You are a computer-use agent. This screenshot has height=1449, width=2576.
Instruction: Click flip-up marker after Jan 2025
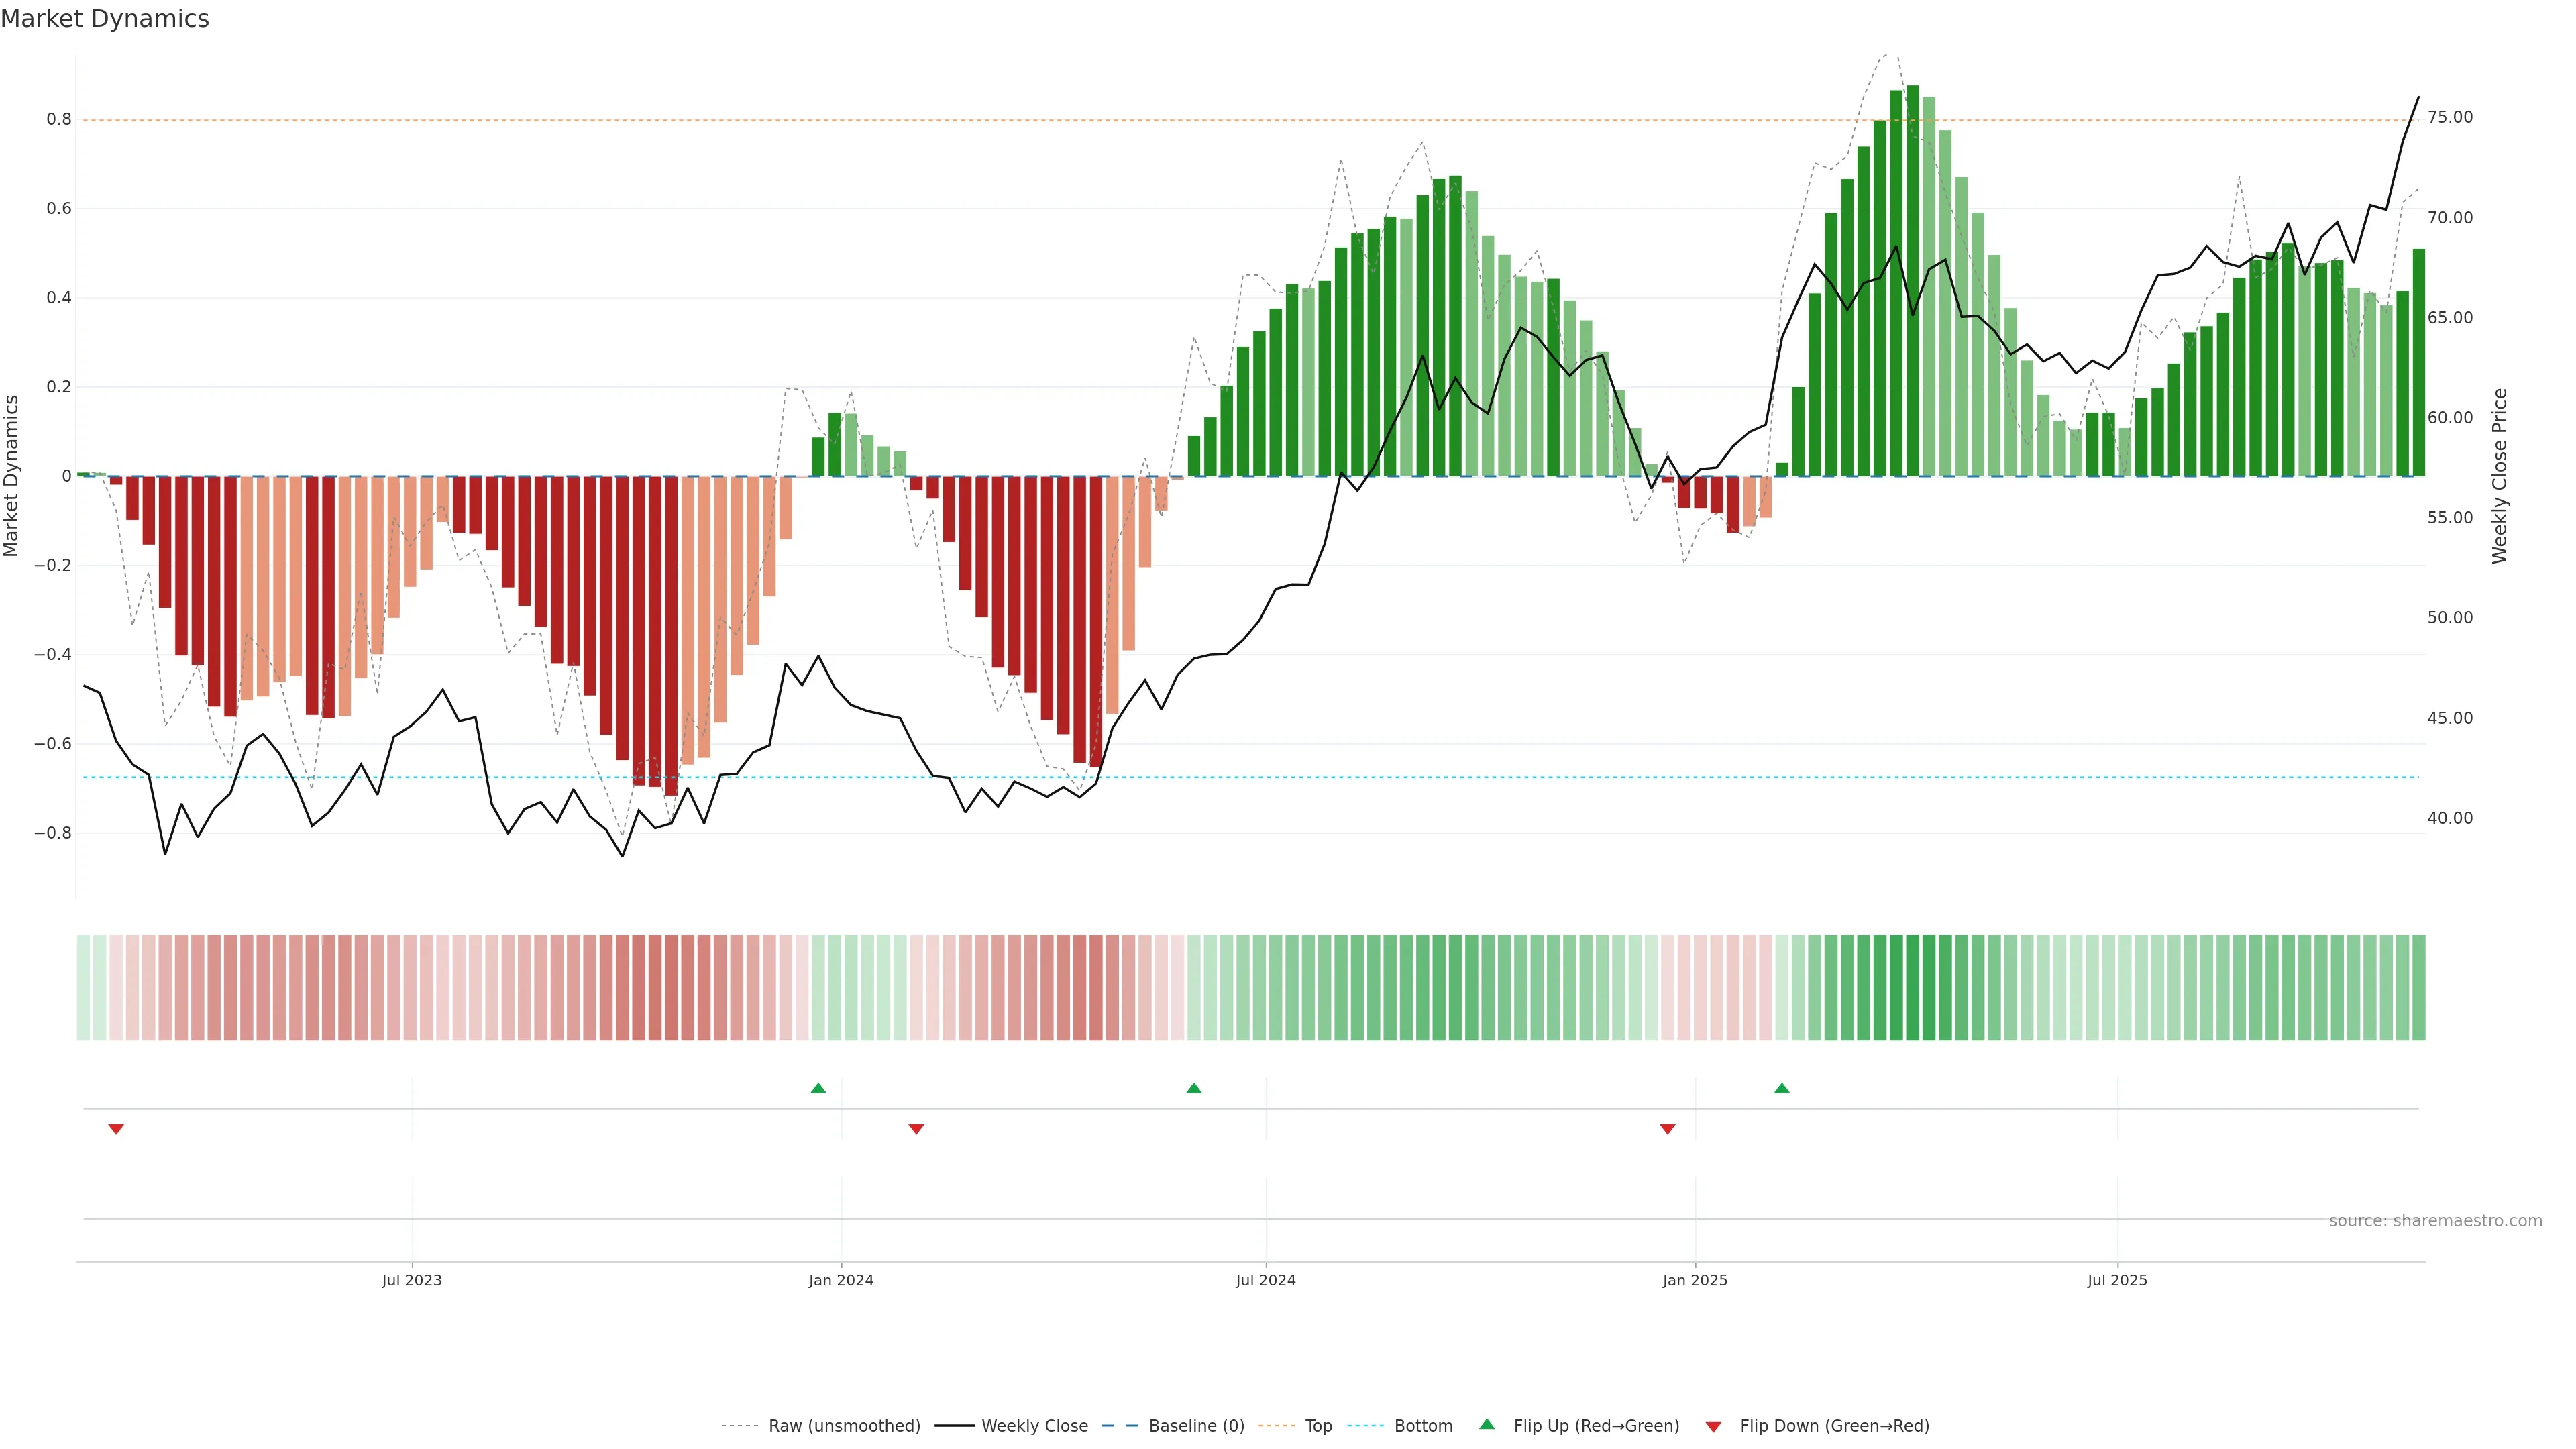(1781, 1088)
